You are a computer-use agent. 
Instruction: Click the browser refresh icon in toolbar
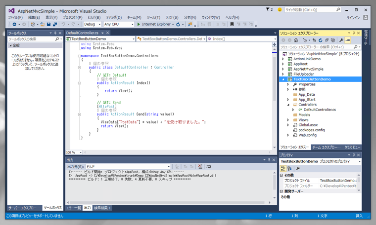click(x=178, y=24)
